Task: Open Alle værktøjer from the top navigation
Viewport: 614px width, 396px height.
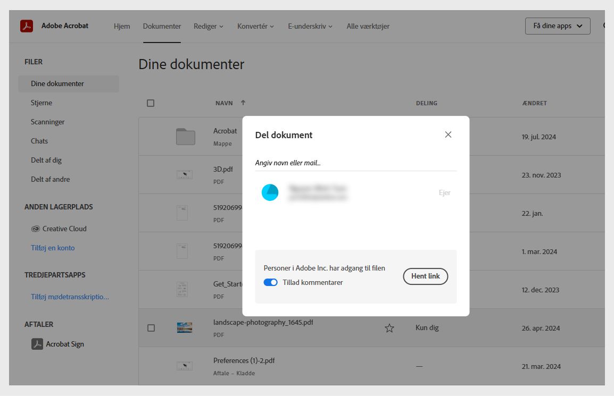Action: tap(368, 26)
